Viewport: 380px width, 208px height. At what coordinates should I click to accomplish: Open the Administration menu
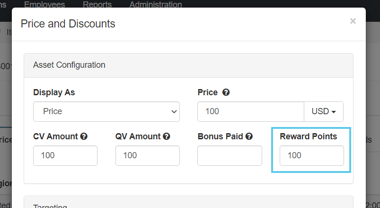click(x=155, y=5)
